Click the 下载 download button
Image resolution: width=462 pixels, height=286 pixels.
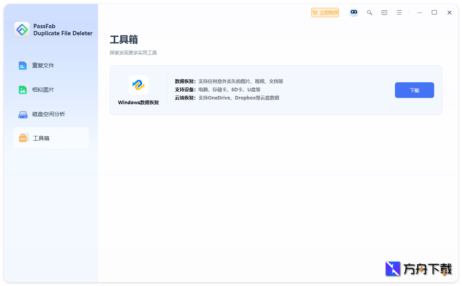pos(414,90)
